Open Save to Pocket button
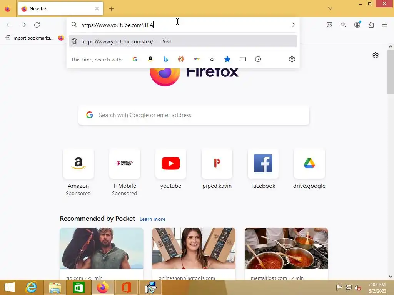The height and width of the screenshot is (295, 394). tap(329, 25)
